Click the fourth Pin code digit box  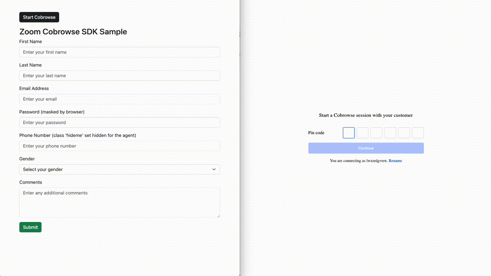(390, 133)
